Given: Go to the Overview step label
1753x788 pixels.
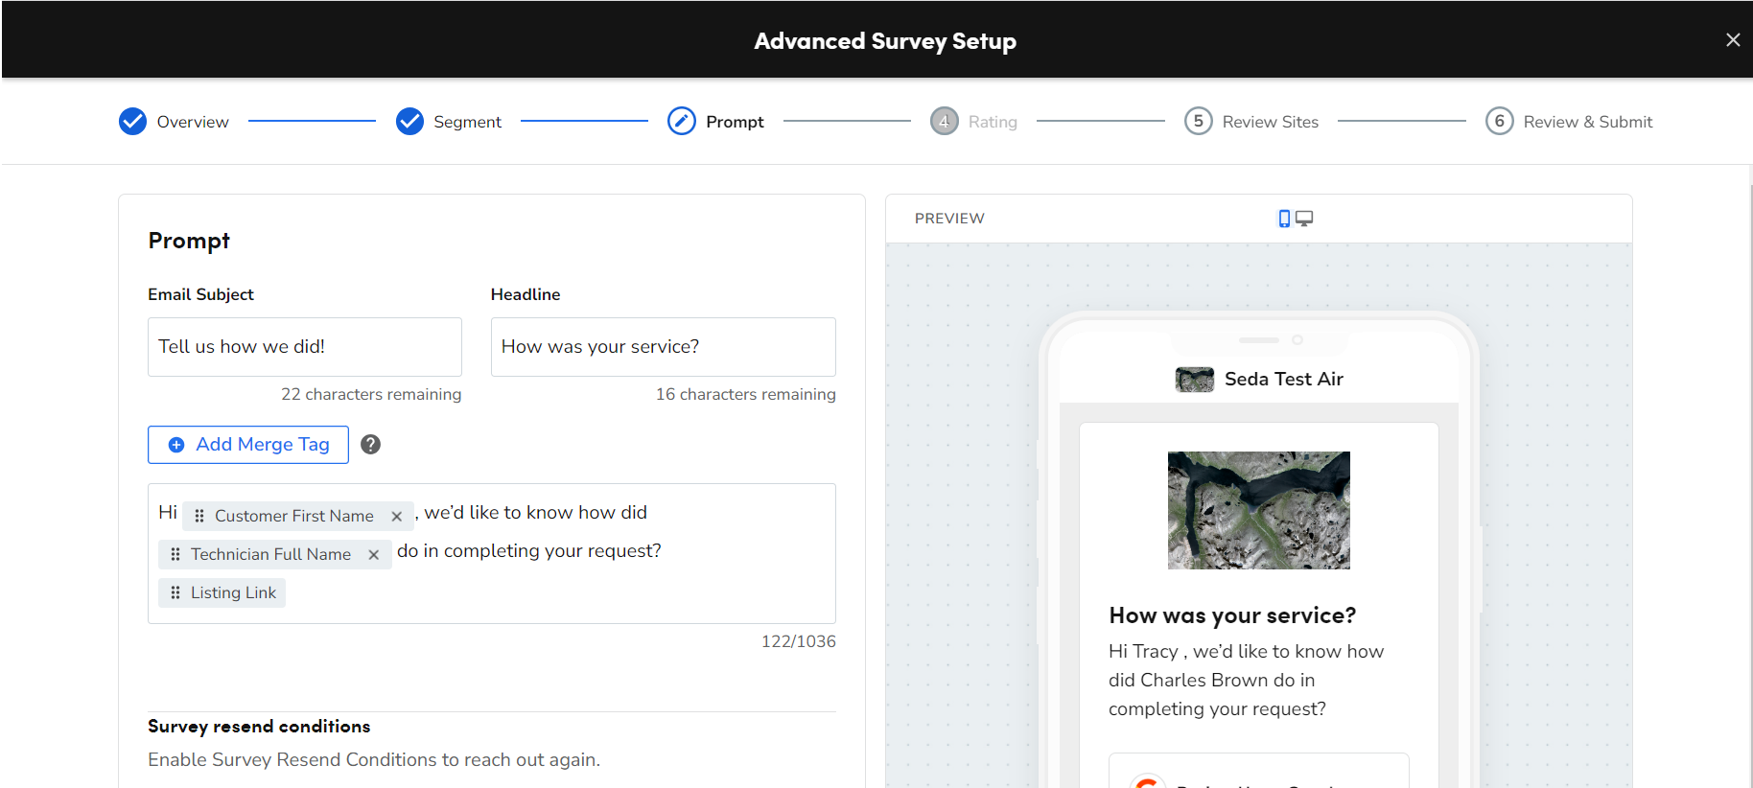Looking at the screenshot, I should [x=193, y=122].
